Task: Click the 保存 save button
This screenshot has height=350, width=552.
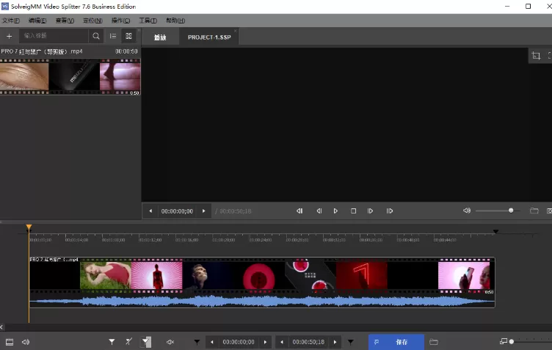Action: (396, 342)
